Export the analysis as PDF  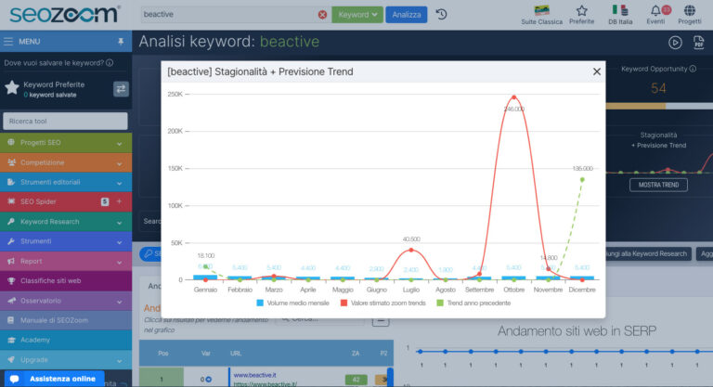tap(698, 42)
